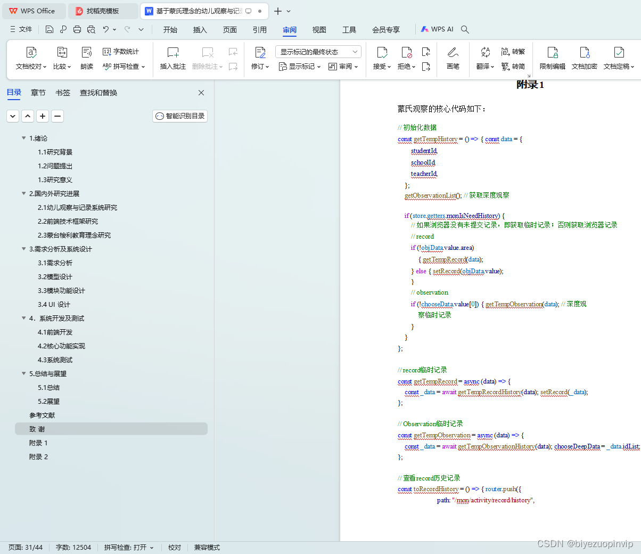Screen dimensions: 641x554
Task: Click 页面: 31/44 in status bar
Action: [x=26, y=547]
